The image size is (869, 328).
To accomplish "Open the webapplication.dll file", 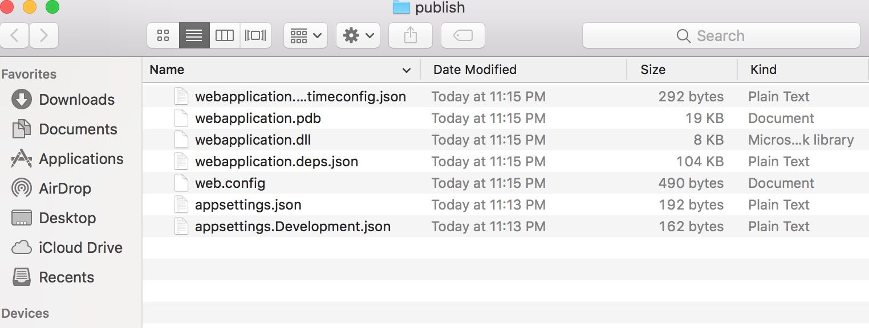I will (253, 140).
